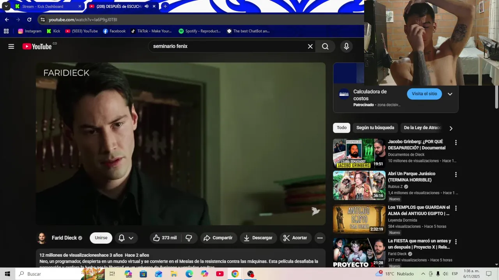This screenshot has width=499, height=280.
Task: Close the Kick Dashboard tab
Action: (80, 6)
